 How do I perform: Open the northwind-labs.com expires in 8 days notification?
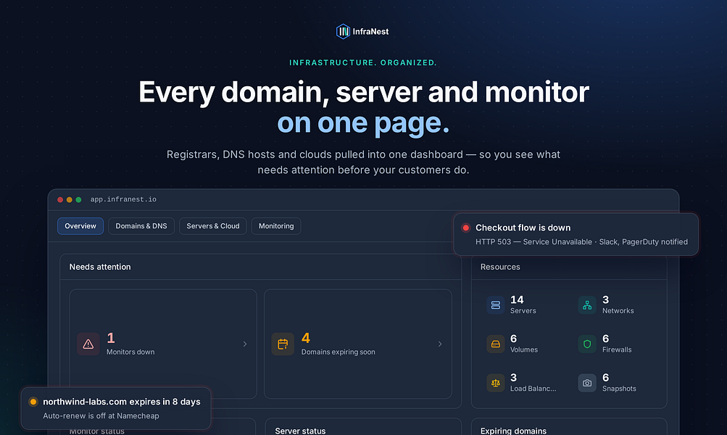coord(116,409)
